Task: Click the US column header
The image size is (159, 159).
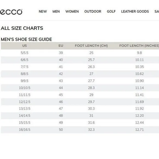Action: tap(25, 46)
